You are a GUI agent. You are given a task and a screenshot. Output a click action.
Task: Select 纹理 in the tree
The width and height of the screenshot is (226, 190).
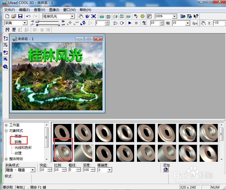pyautogui.click(x=18, y=153)
